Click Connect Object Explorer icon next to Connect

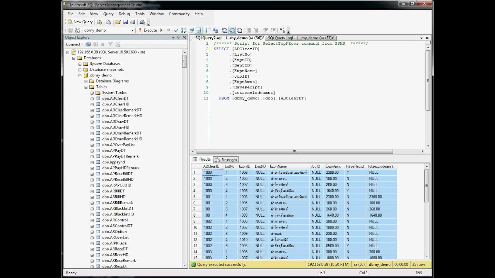point(88,44)
